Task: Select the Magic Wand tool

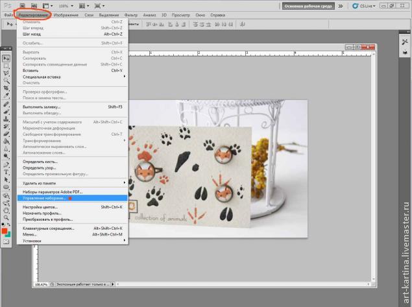Action: click(6, 80)
